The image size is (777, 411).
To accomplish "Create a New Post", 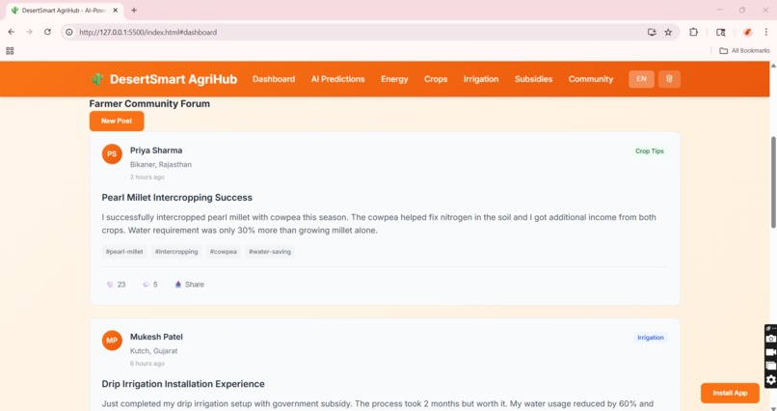I will [117, 121].
